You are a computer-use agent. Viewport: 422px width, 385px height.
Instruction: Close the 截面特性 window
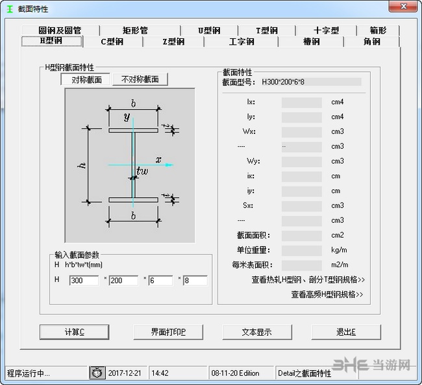(x=403, y=6)
